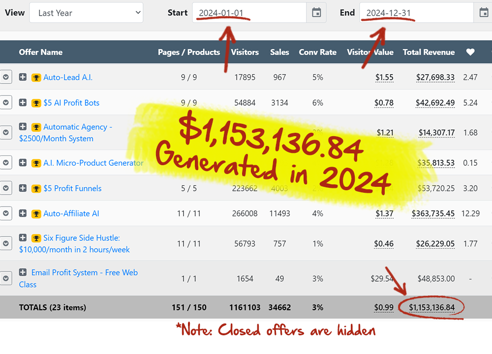
Task: Open the Auto-Affiliate AI offer link
Action: (x=71, y=213)
